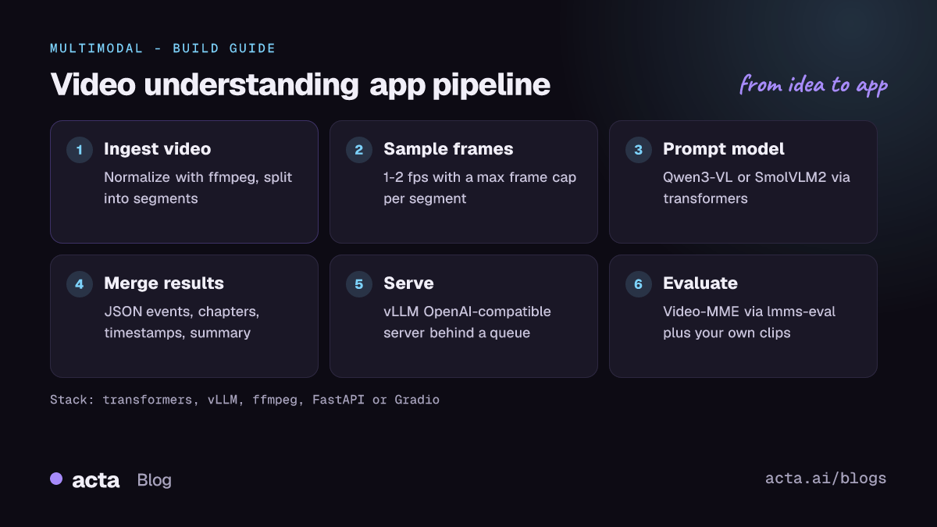Select the Evaluate heading
937x527 pixels.
(x=700, y=283)
